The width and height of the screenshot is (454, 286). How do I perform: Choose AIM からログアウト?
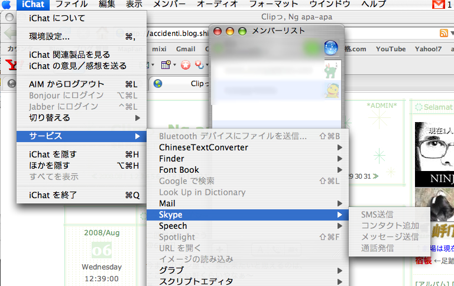(x=82, y=84)
